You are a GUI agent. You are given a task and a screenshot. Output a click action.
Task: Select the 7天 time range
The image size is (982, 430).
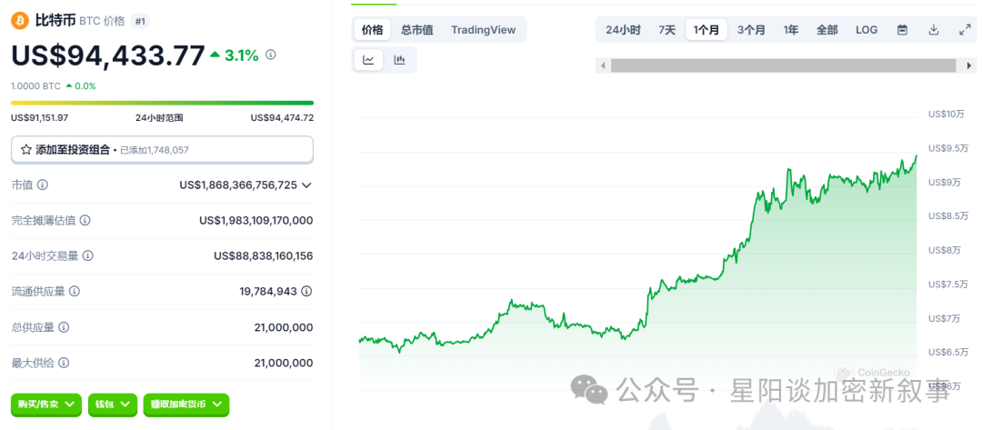[x=667, y=30]
